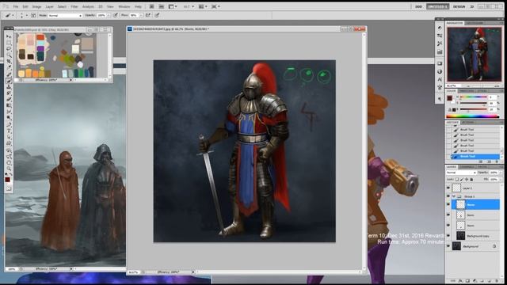Switch to the Swatches tab
This screenshot has width=507, height=285.
click(467, 91)
